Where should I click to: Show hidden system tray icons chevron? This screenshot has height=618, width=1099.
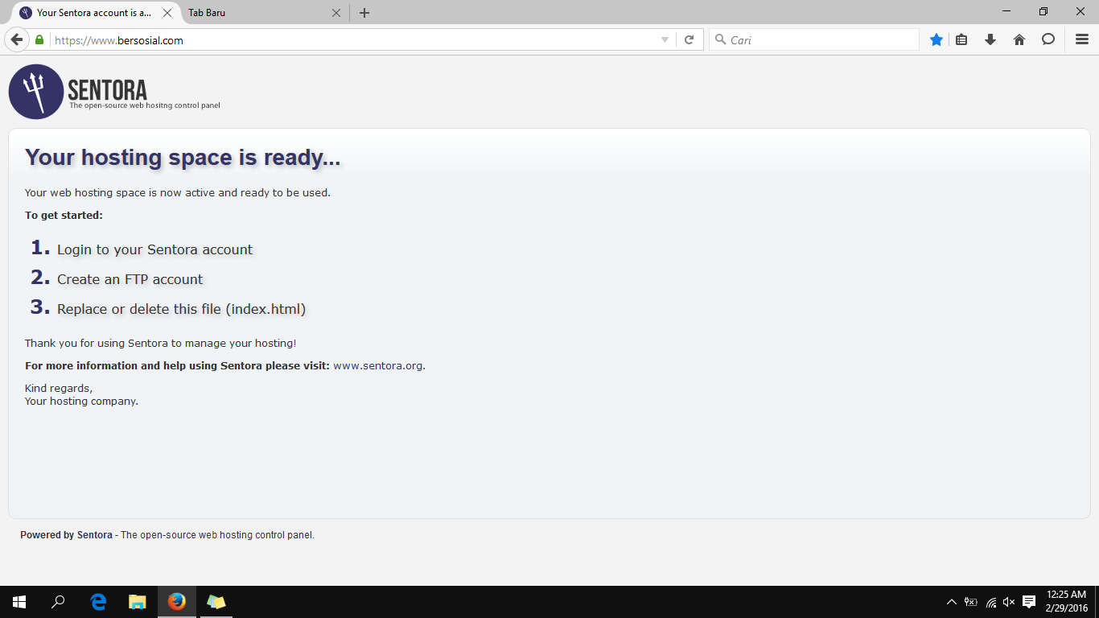[952, 602]
